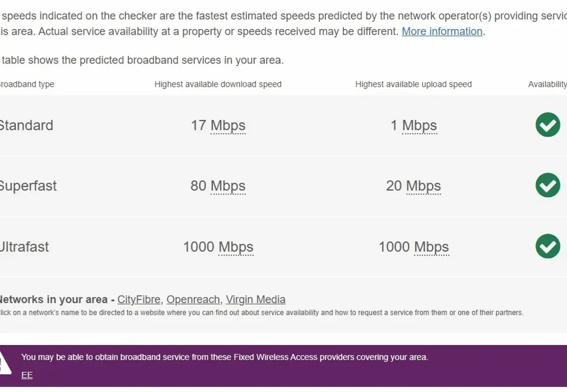Click the 80 Mbps Superfast download speed
Image resolution: width=567 pixels, height=392 pixels.
coord(218,185)
